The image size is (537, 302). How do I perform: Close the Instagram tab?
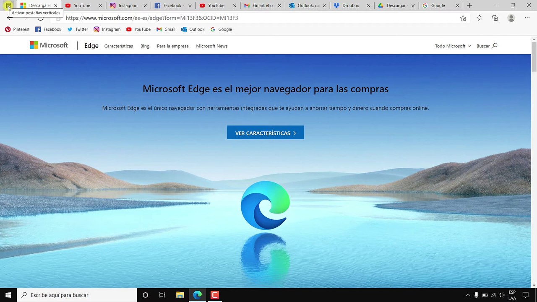[145, 6]
